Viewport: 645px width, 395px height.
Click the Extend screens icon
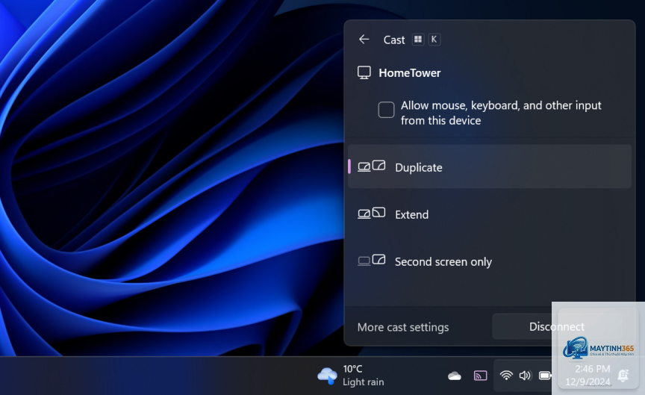(372, 213)
